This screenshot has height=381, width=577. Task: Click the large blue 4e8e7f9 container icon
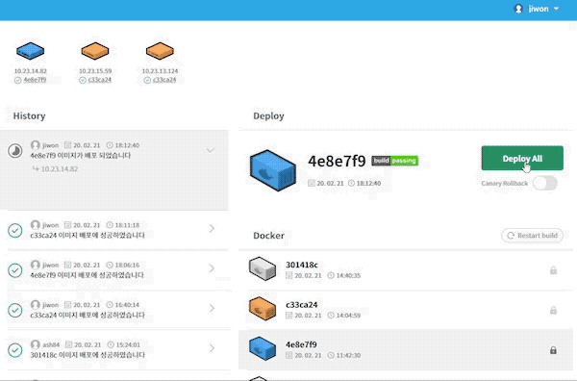click(273, 170)
